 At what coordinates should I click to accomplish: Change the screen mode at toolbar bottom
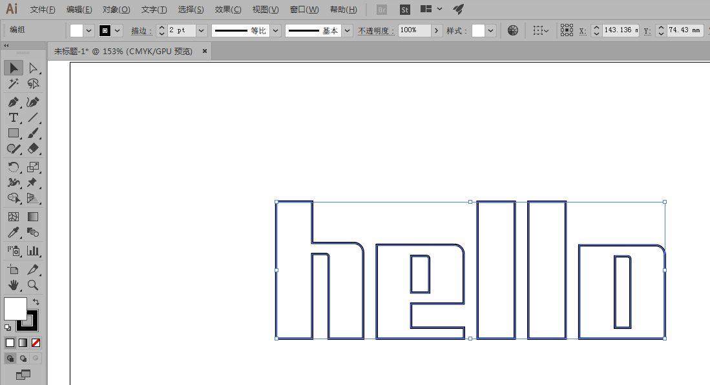coord(23,375)
